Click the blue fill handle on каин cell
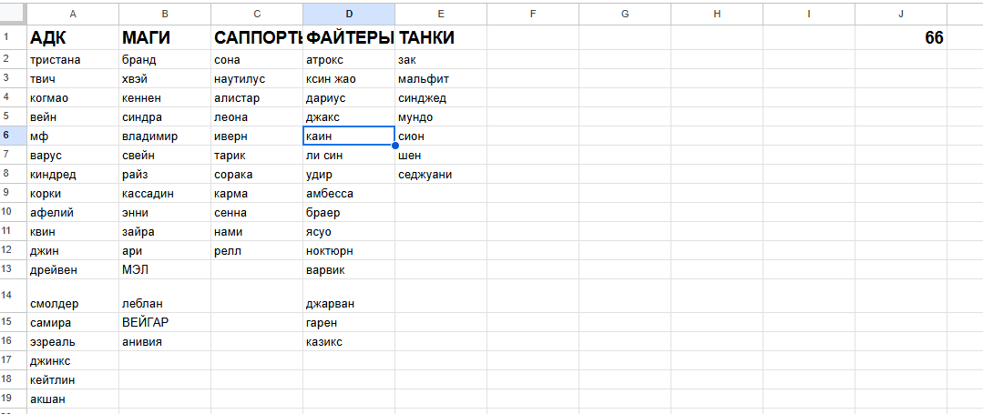This screenshot has width=983, height=414. tap(395, 146)
